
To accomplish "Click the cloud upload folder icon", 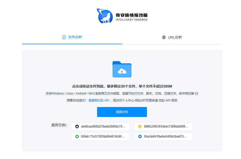I will click(x=122, y=69).
